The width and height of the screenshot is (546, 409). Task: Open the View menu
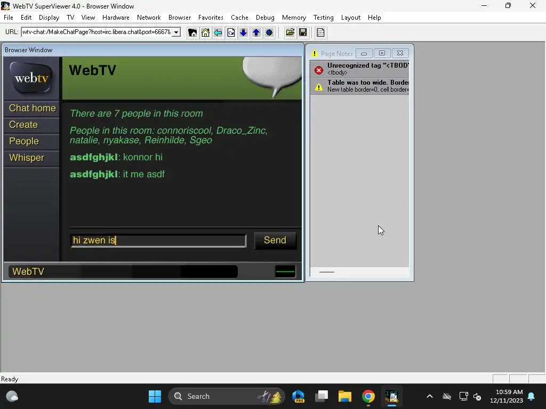[88, 18]
